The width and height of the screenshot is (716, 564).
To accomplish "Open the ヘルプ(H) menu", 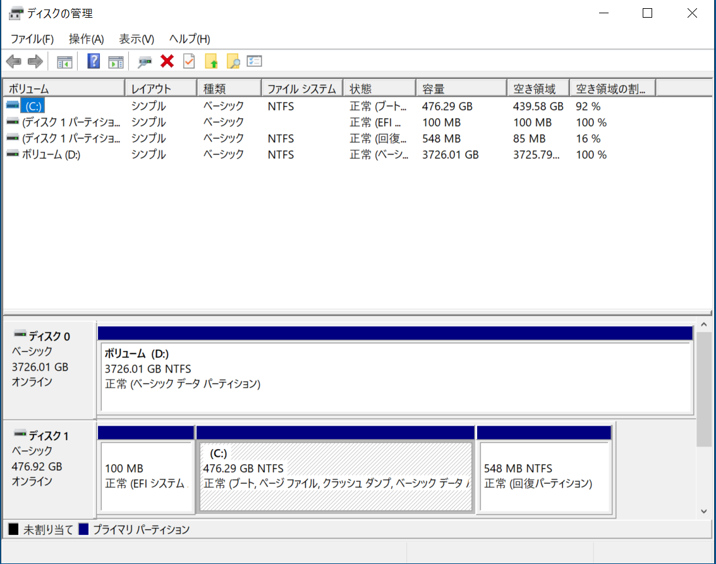I will 190,39.
